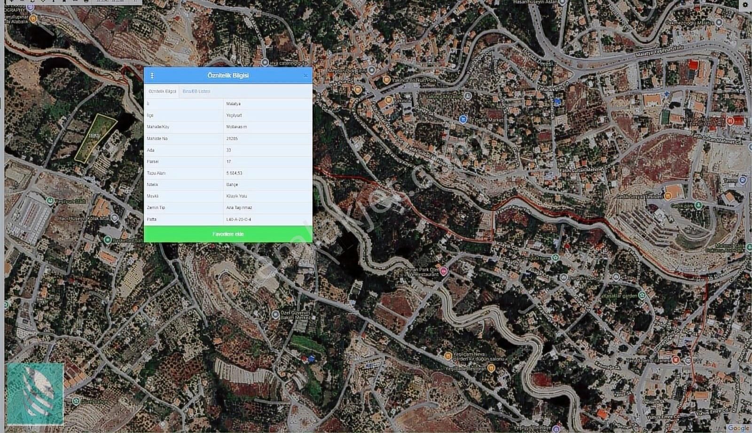Click the Malatya value in the İl row

point(233,103)
